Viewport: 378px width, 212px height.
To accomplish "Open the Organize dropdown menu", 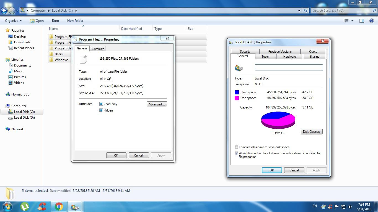I will tap(13, 21).
